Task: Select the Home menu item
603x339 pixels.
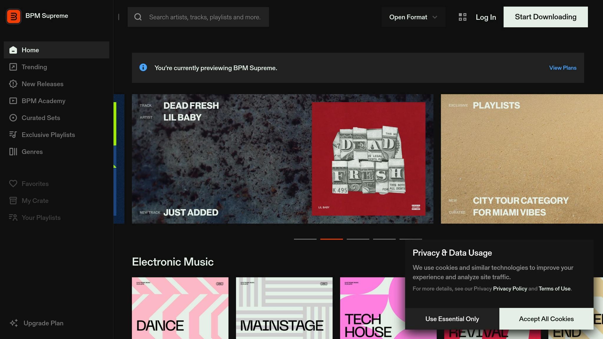Action: pos(57,50)
